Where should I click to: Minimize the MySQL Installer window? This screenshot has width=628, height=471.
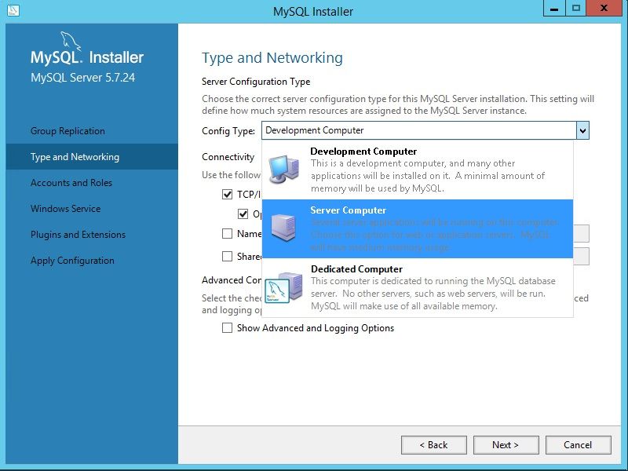(554, 9)
